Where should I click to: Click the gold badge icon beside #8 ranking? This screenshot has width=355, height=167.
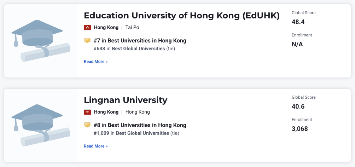(87, 125)
